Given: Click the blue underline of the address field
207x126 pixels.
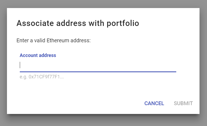Looking at the screenshot, I should coord(98,72).
